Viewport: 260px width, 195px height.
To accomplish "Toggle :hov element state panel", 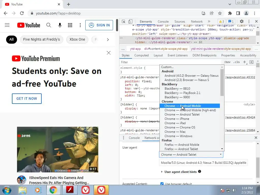I will [x=227, y=62].
